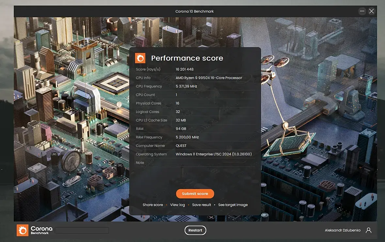Click the Restart button

[x=195, y=230]
